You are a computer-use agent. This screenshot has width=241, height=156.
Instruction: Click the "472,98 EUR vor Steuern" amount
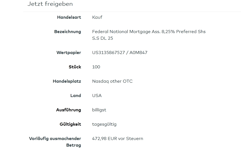117,139
